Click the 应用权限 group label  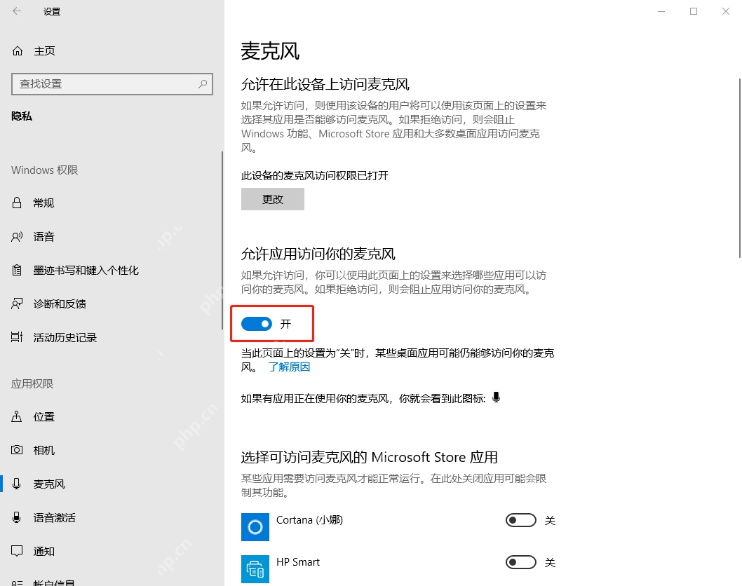click(32, 383)
